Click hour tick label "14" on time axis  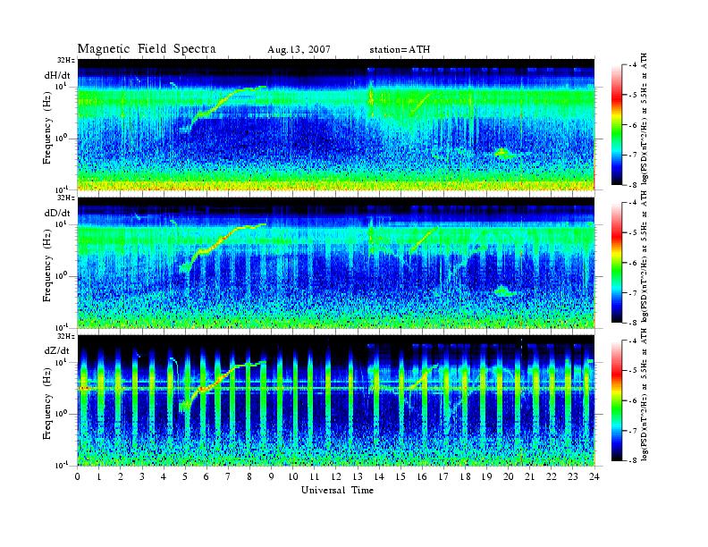coord(379,477)
